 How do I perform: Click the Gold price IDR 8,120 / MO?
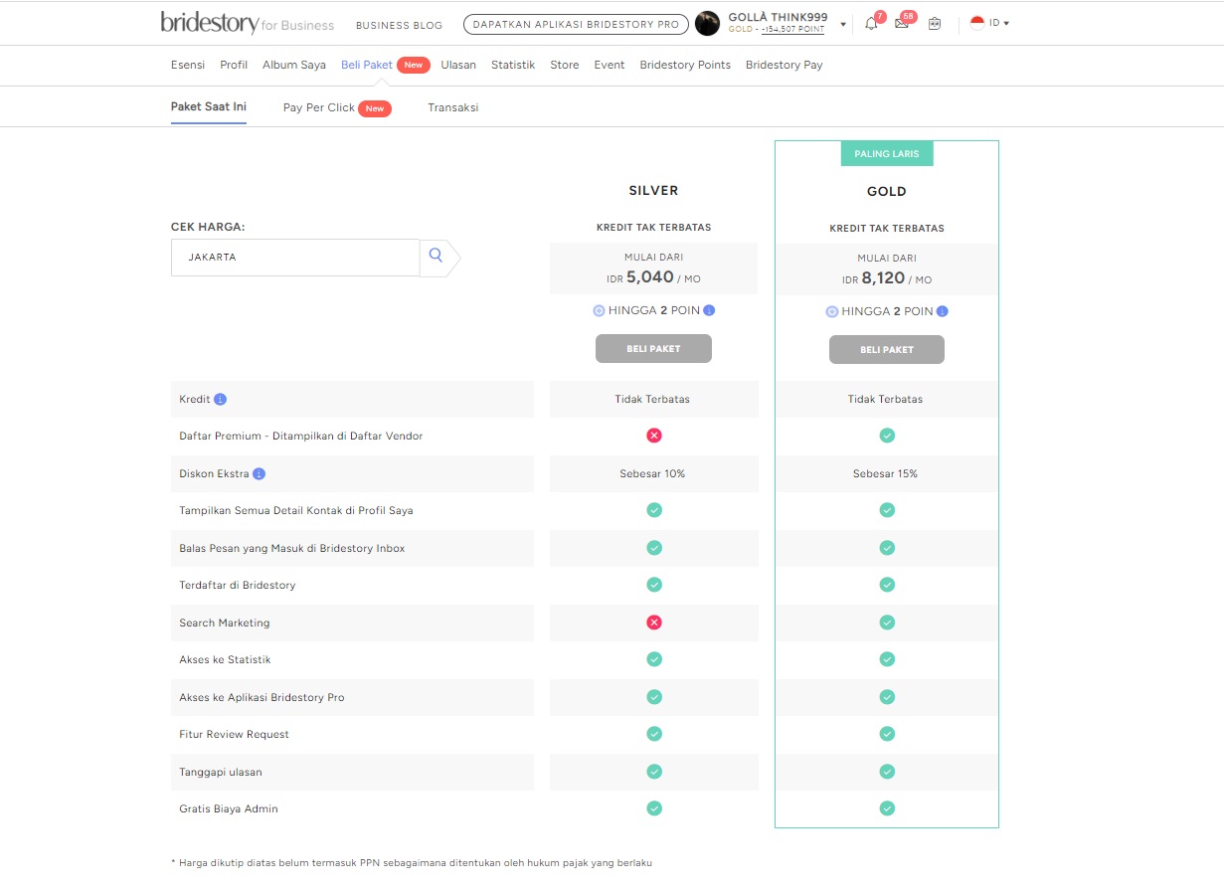tap(887, 278)
